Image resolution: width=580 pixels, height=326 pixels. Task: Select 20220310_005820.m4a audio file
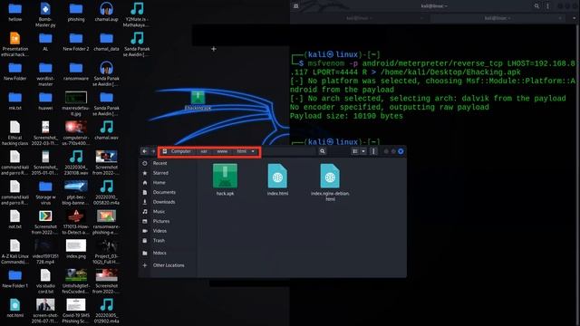click(106, 192)
